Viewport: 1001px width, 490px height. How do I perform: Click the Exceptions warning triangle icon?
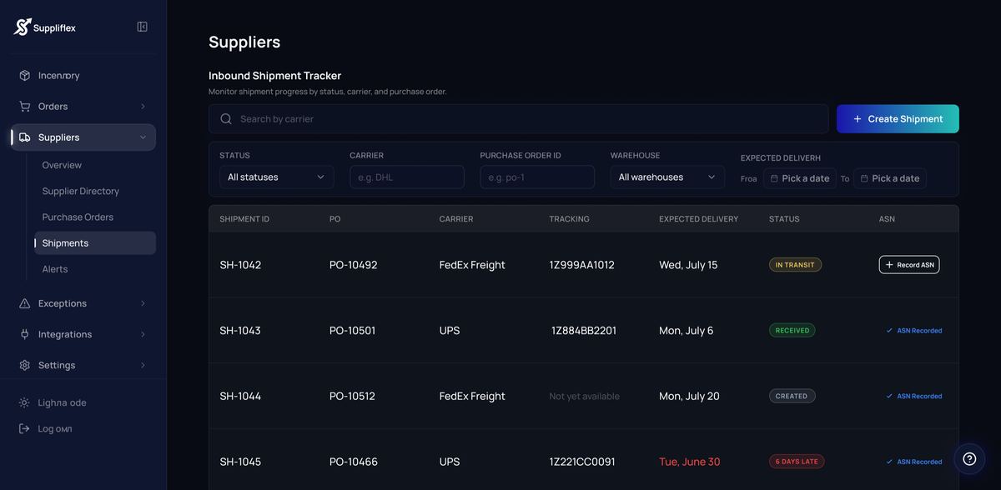25,303
